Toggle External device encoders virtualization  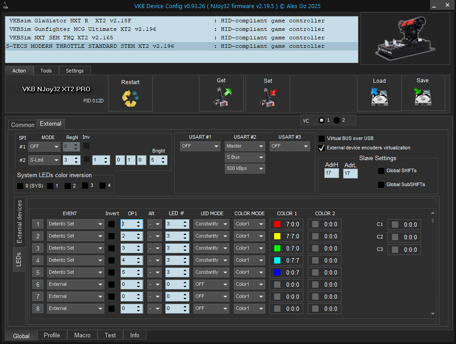pyautogui.click(x=322, y=148)
